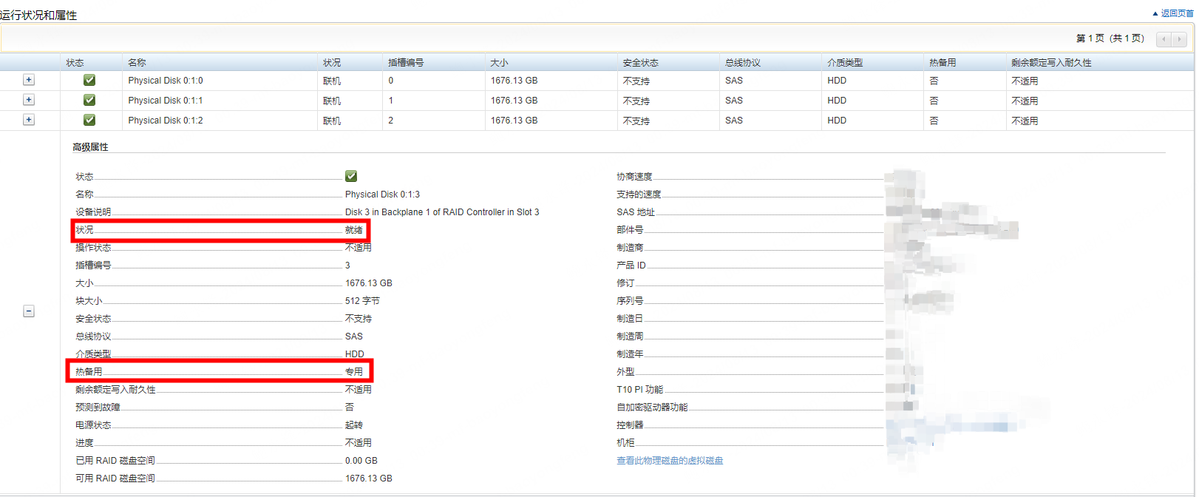
Task: Click slot number 2 in the disk table
Action: (x=391, y=121)
